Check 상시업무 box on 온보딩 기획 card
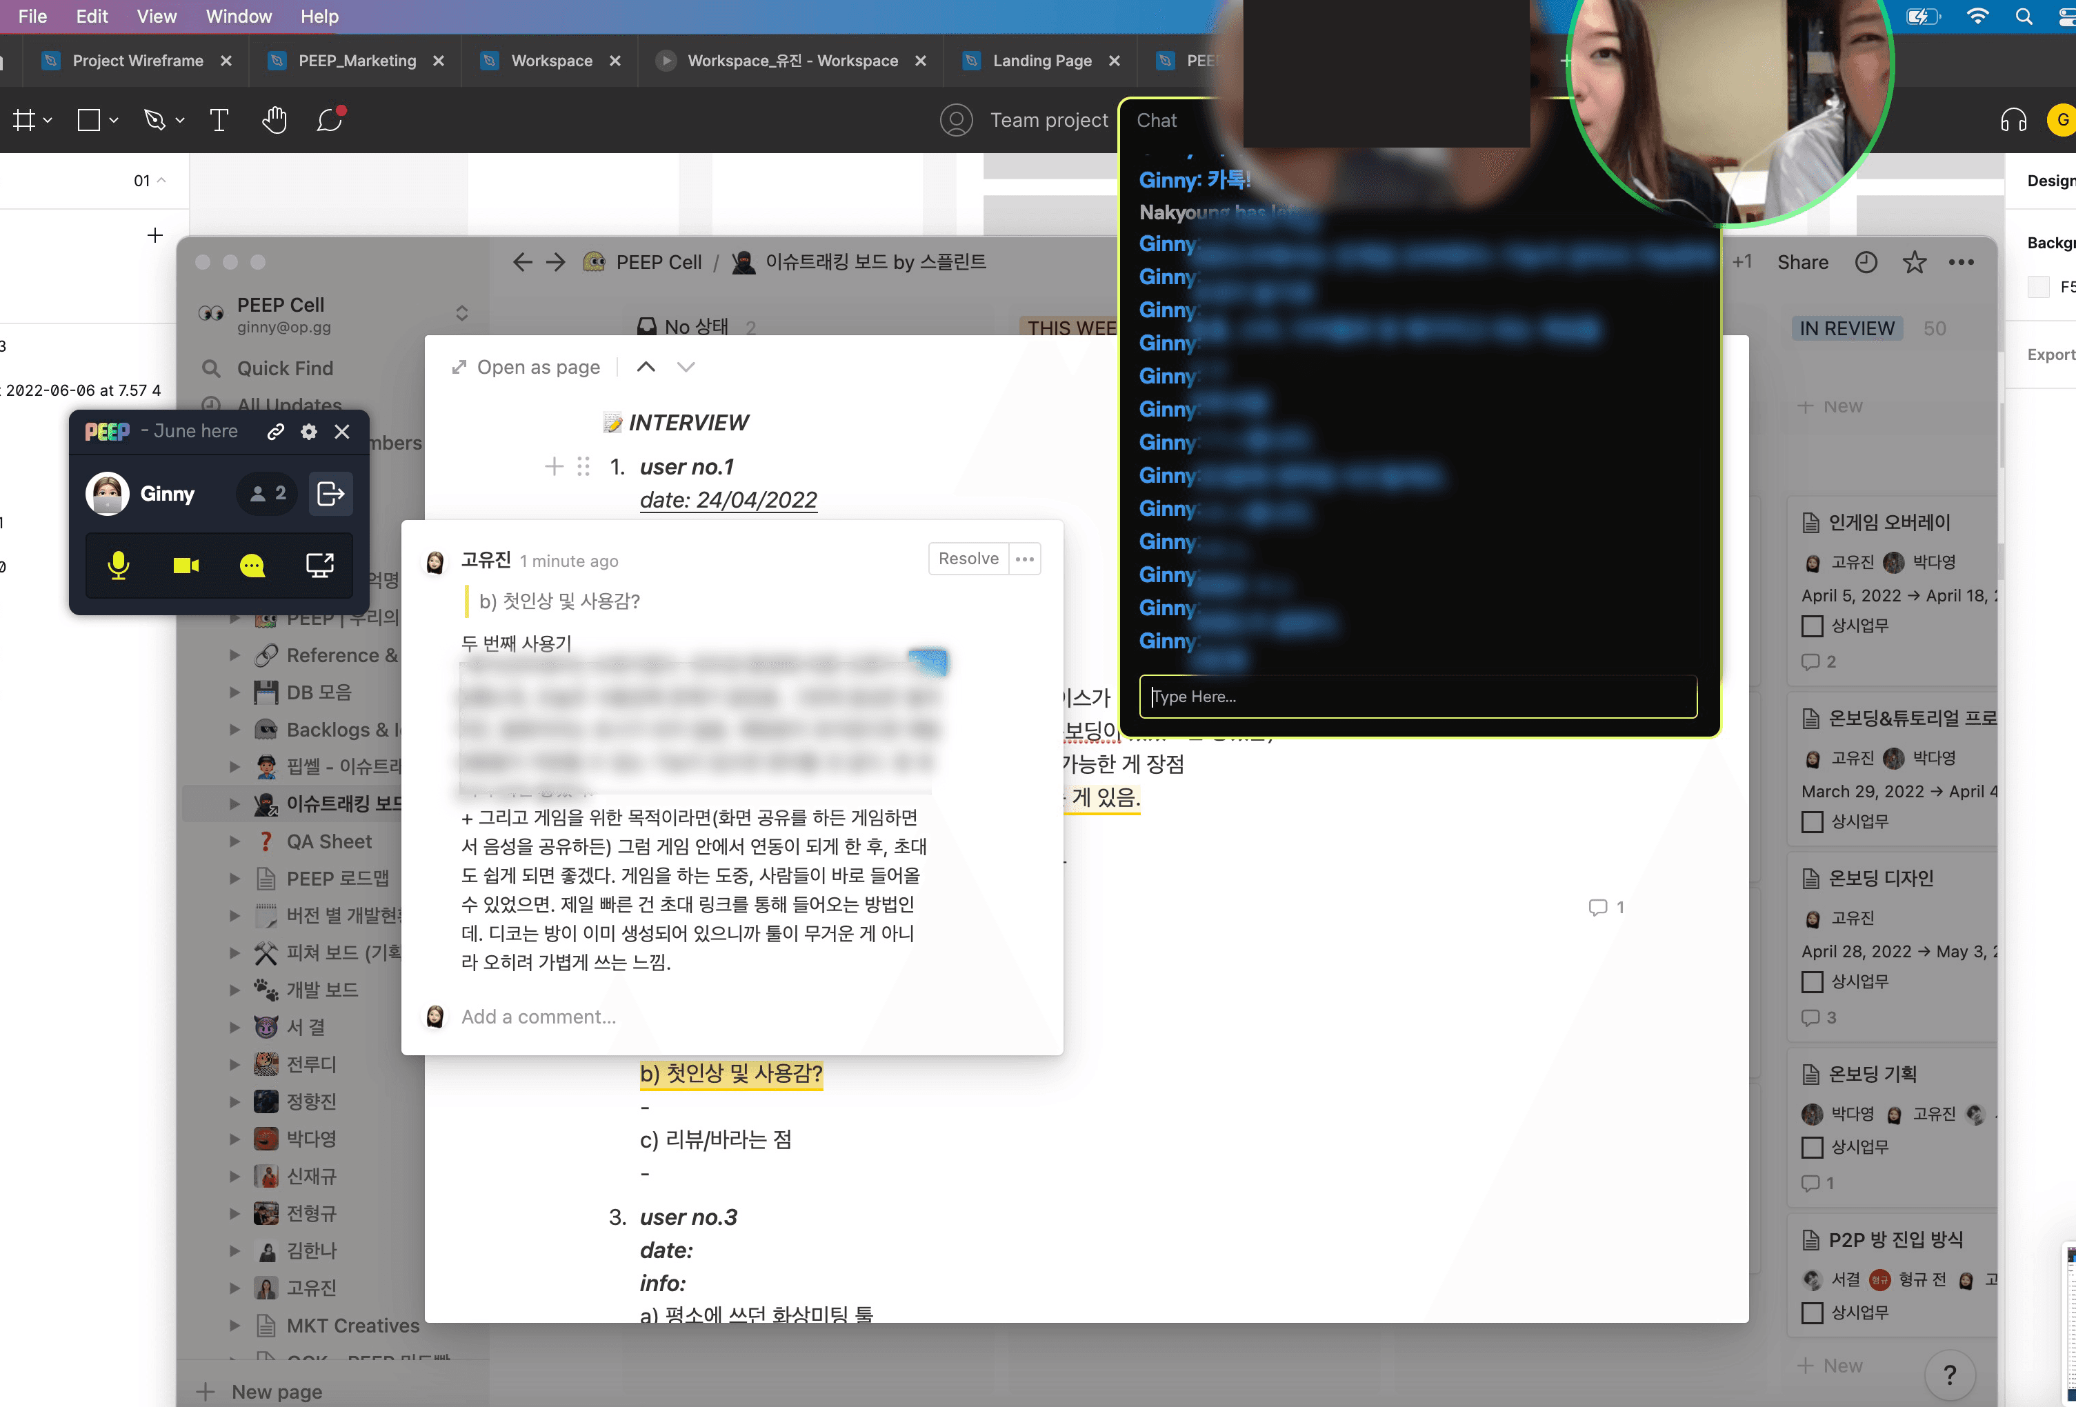The height and width of the screenshot is (1407, 2076). click(1812, 1147)
